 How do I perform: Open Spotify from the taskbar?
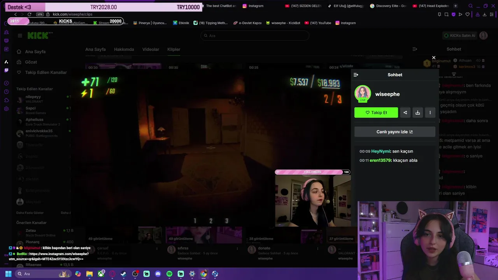[x=169, y=274]
